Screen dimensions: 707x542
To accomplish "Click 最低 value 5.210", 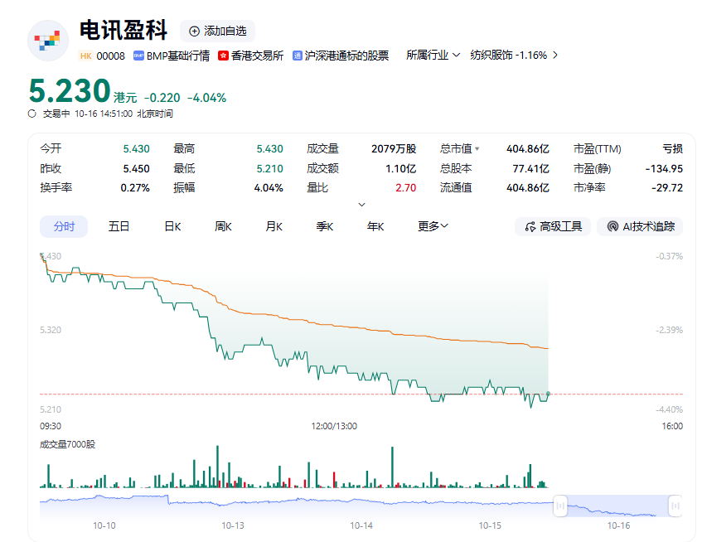I will pyautogui.click(x=269, y=168).
